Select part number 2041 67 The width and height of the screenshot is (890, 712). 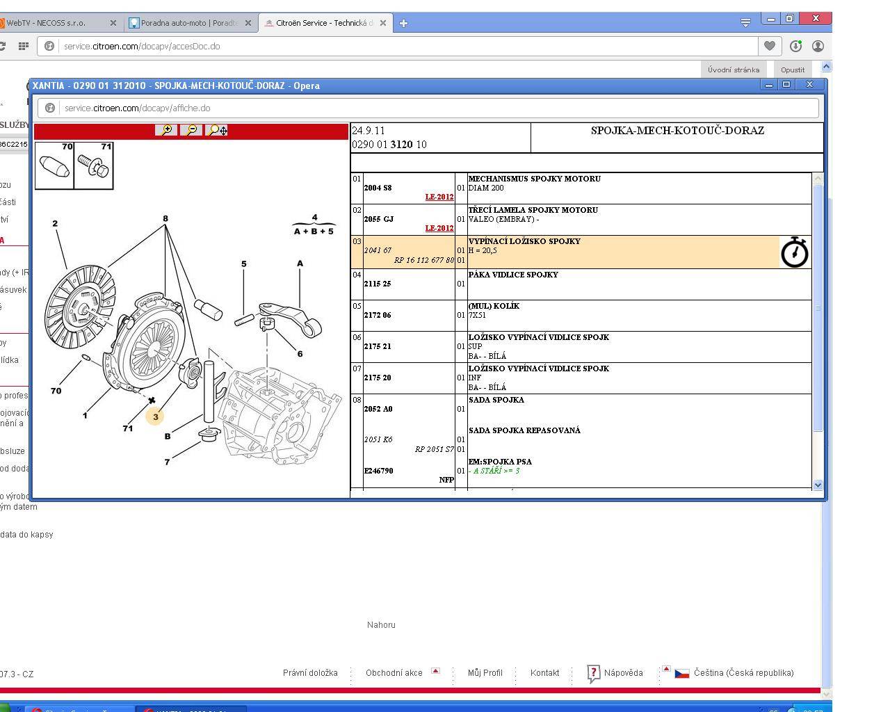click(378, 250)
